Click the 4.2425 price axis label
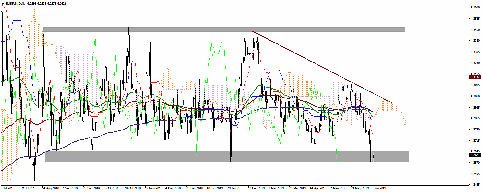This screenshot has height=192, width=482. coord(475,185)
